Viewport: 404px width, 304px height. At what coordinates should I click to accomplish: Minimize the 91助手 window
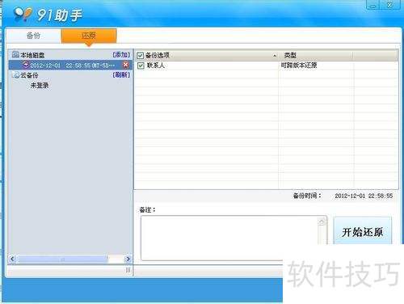tap(372, 5)
